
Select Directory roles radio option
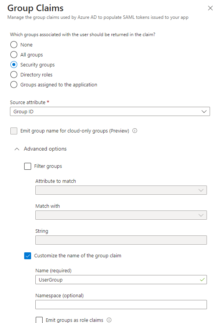pyautogui.click(x=14, y=75)
